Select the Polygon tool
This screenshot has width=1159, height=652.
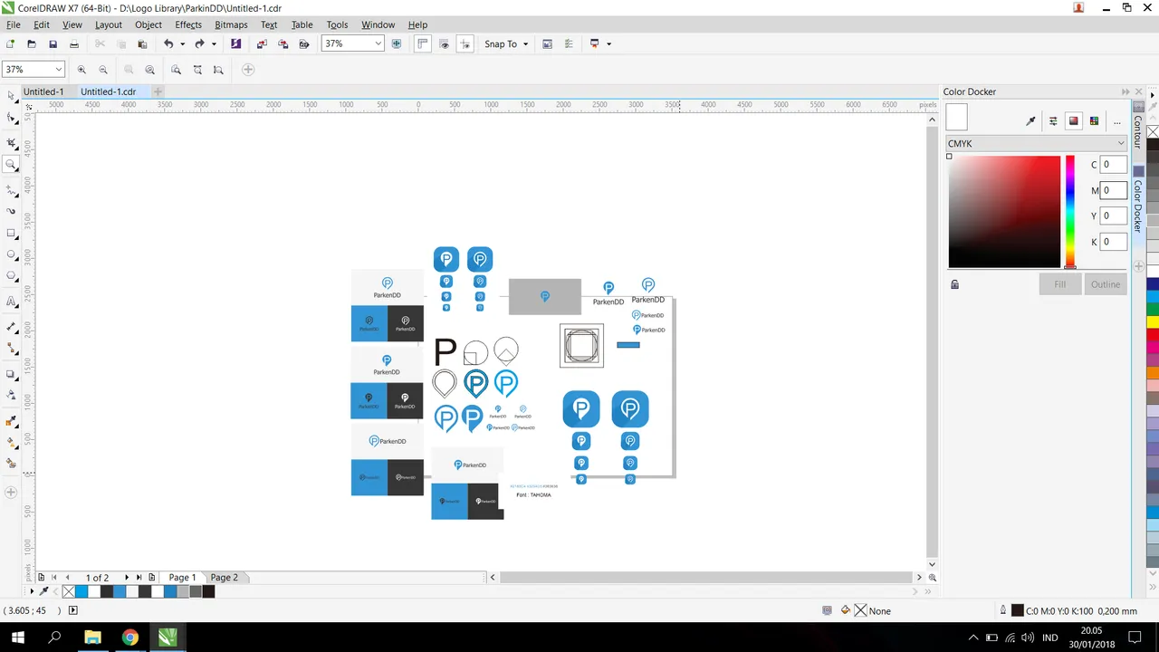(x=11, y=276)
